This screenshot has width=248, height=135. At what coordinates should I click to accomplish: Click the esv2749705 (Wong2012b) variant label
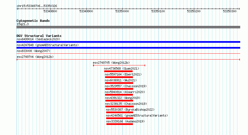[x=111, y=63]
